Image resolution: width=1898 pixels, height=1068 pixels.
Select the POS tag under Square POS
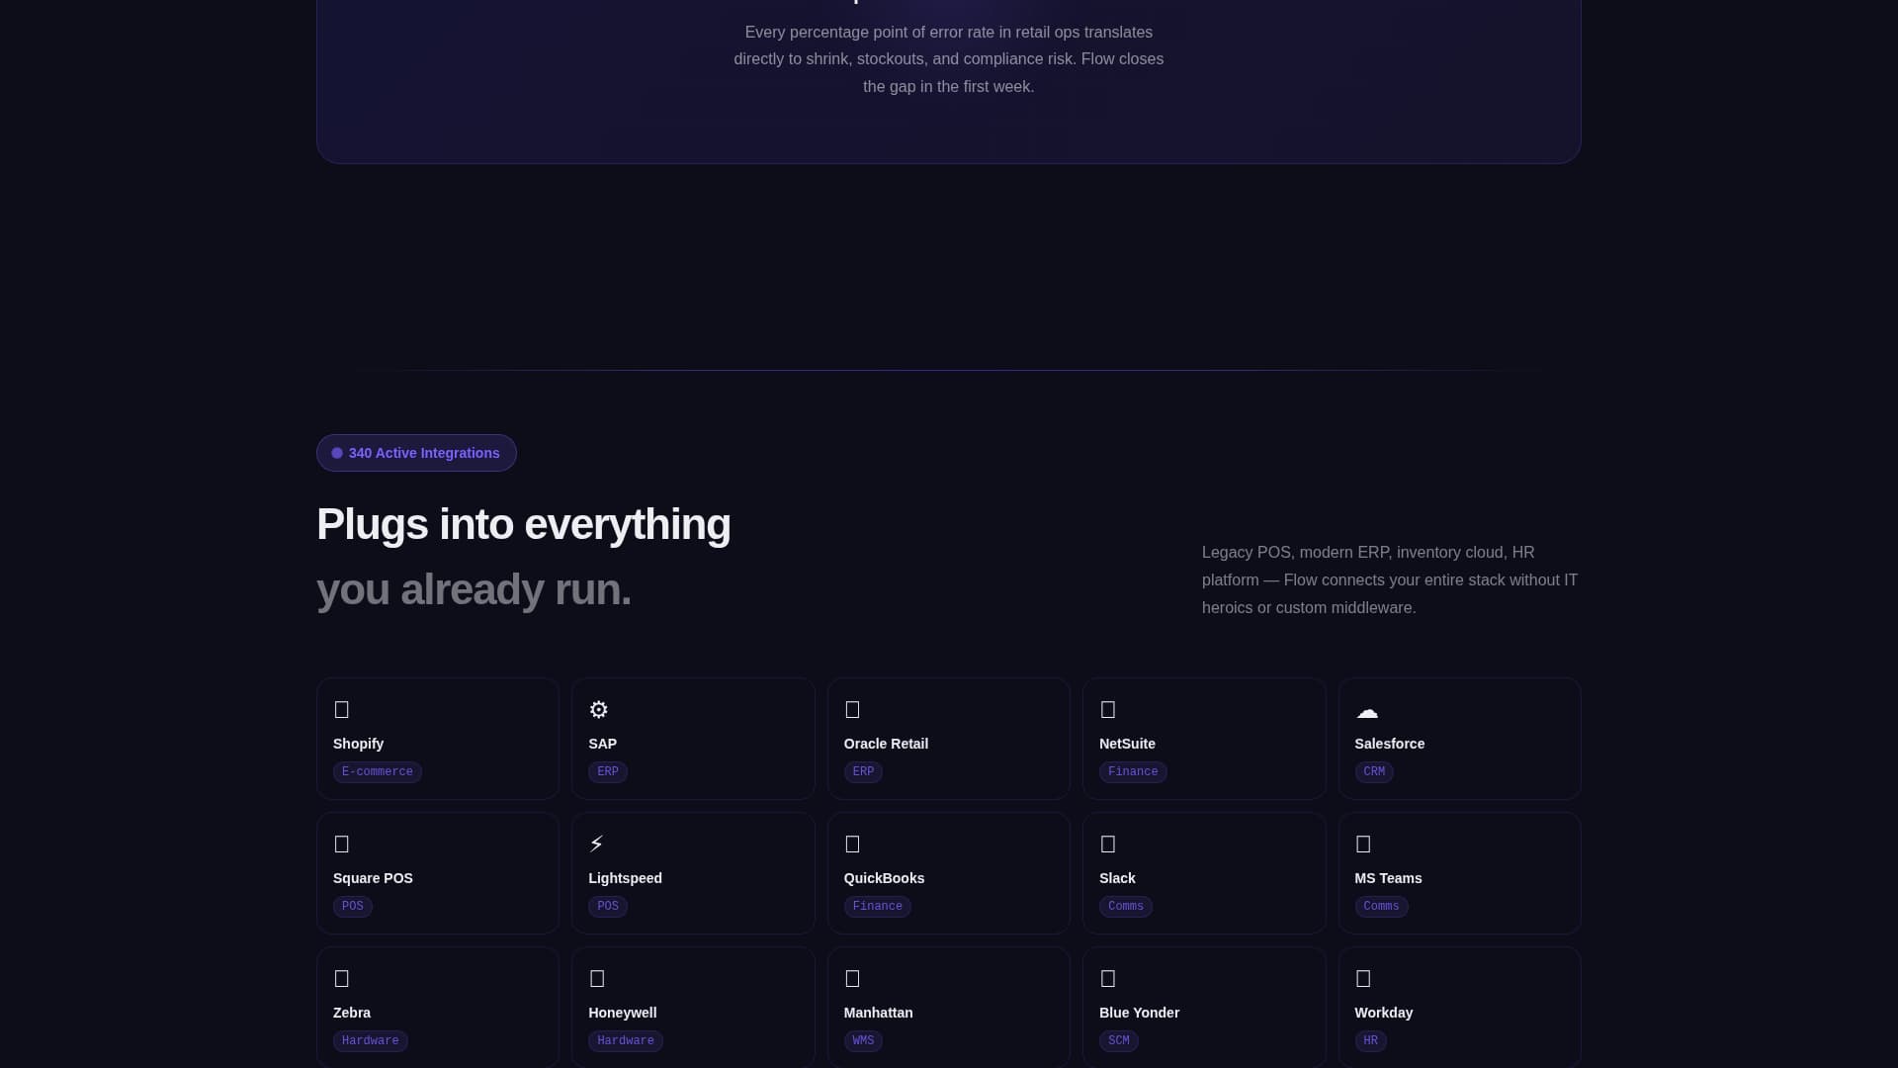[353, 907]
